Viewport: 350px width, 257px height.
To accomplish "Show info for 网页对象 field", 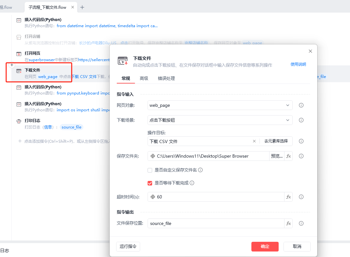I will 301,105.
